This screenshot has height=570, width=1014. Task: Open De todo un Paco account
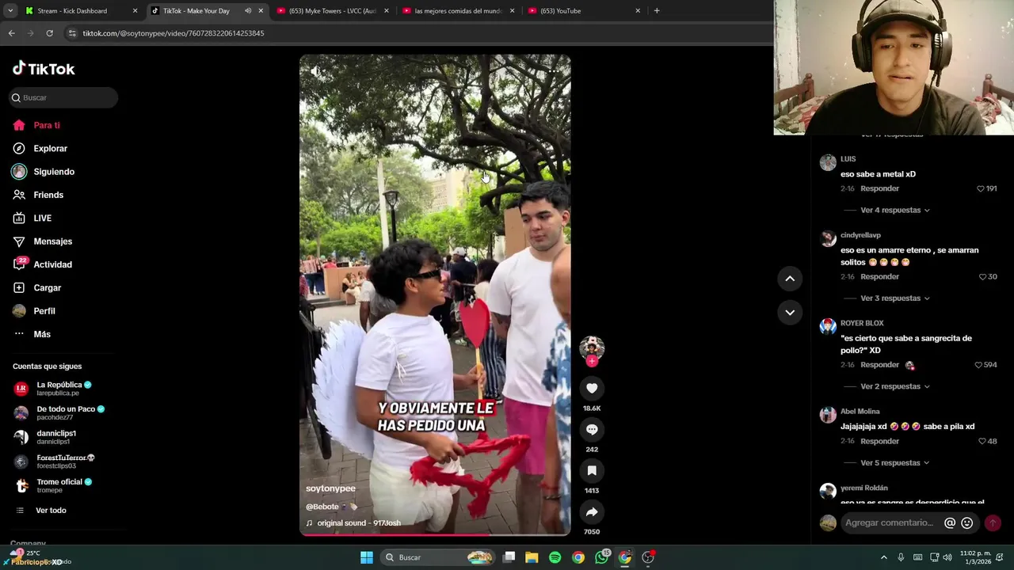click(x=59, y=412)
